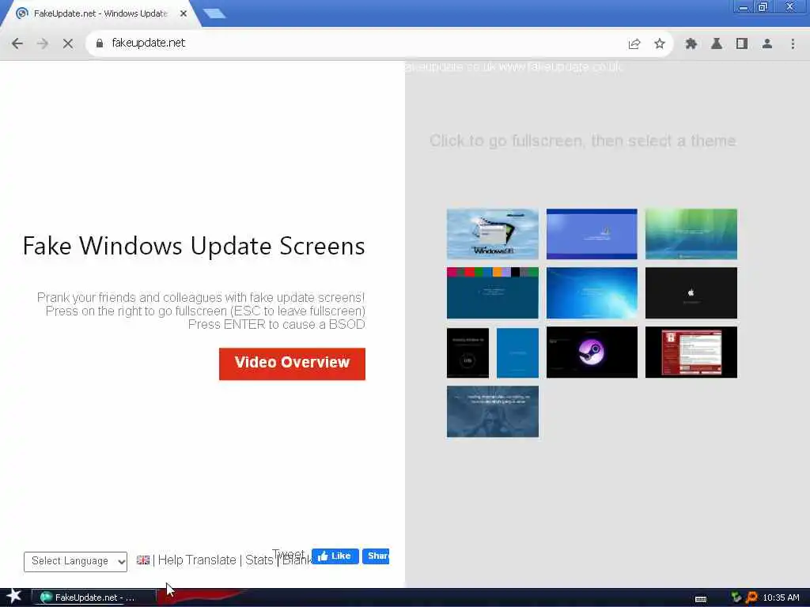
Task: Select the Steam logo theme thumbnail
Action: pyautogui.click(x=592, y=352)
